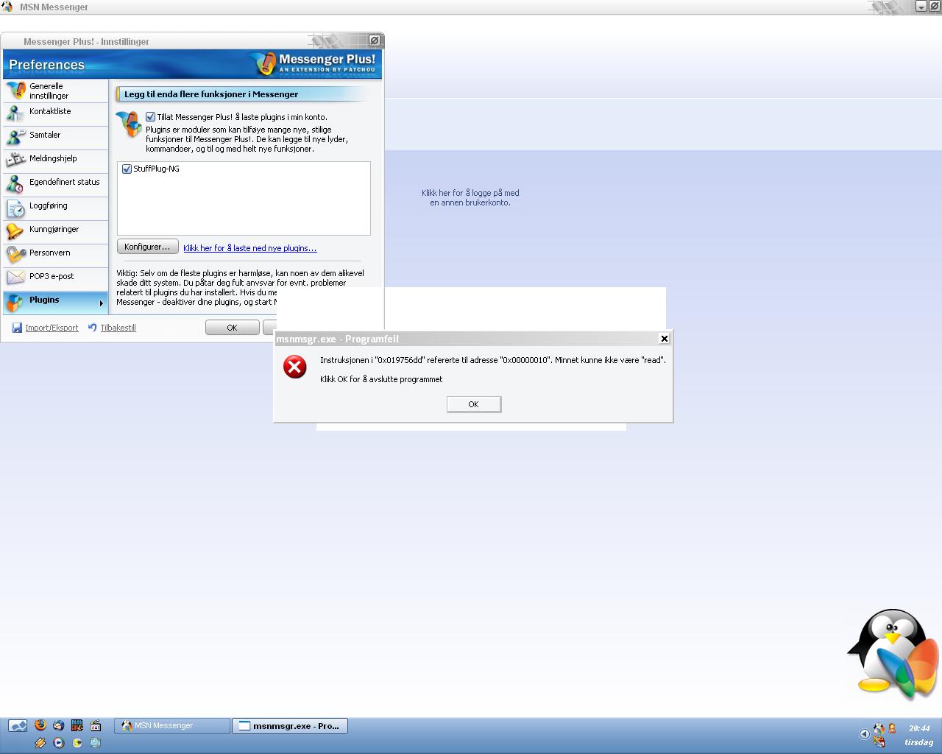This screenshot has width=942, height=754.
Task: Open link to download new plugins
Action: coord(249,248)
